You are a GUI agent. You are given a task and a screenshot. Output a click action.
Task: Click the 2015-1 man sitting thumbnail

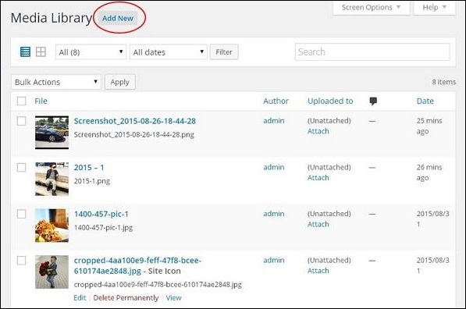pyautogui.click(x=52, y=179)
